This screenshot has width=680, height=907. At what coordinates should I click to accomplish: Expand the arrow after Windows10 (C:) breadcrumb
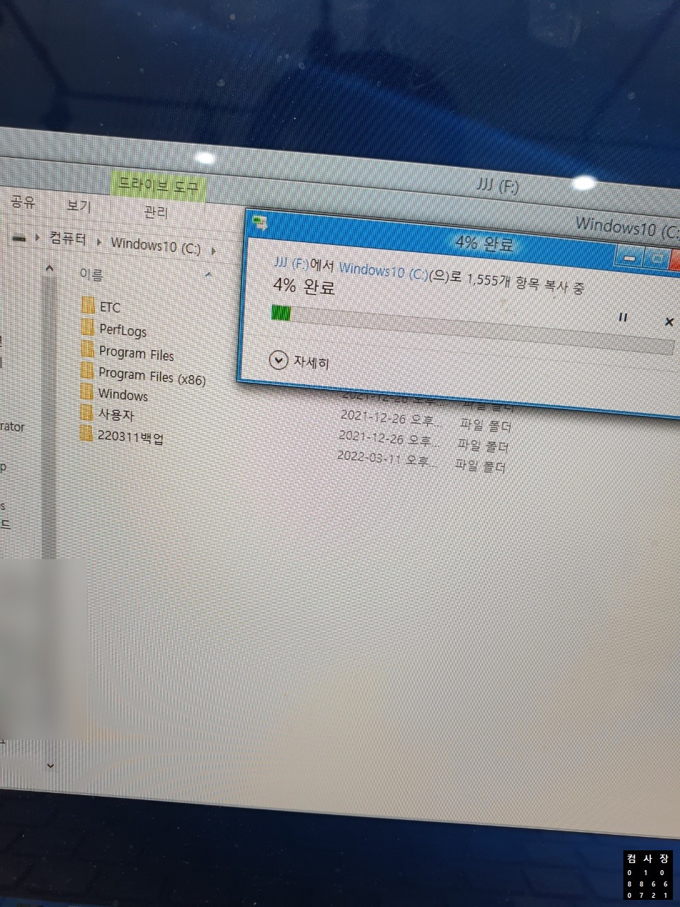pos(213,250)
